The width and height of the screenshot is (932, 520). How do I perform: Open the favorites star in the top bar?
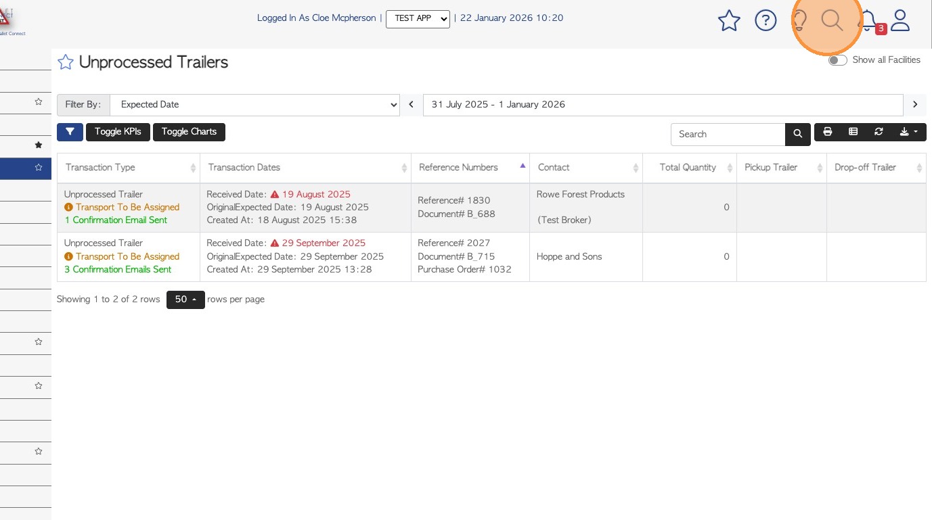[729, 21]
